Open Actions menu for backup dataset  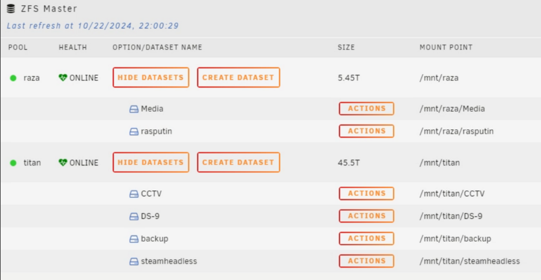(366, 238)
